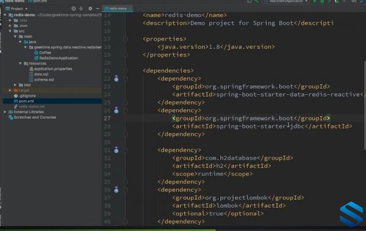The image size is (366, 231).
Task: Select .gitignore in the project tree
Action: pos(27,95)
